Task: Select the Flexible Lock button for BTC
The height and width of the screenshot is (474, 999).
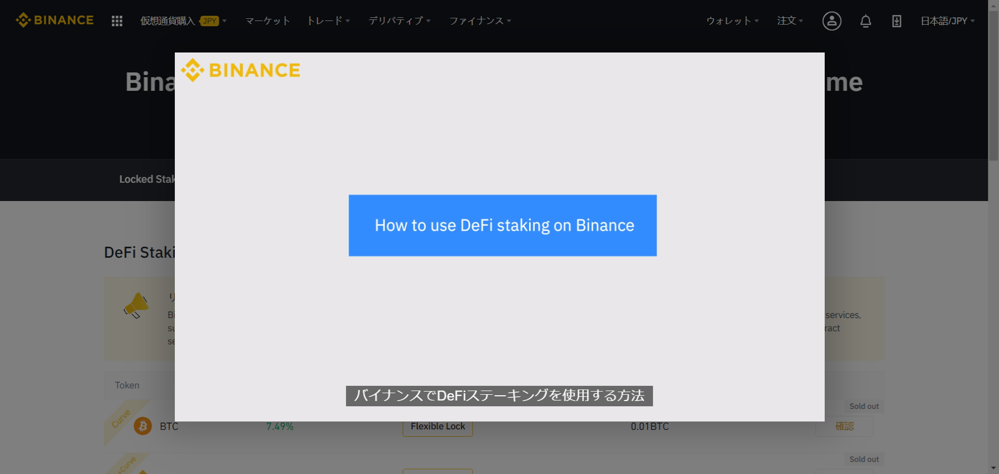Action: tap(438, 427)
